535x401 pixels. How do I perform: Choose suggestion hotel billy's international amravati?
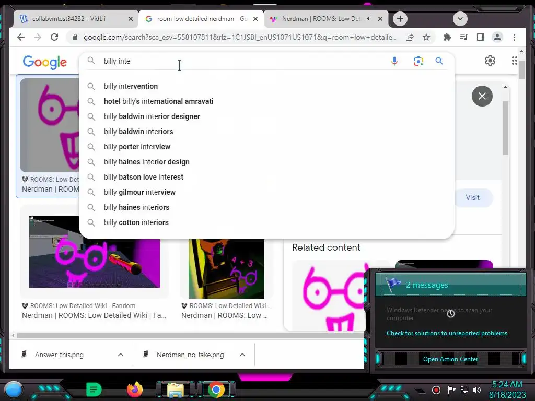[266, 101]
